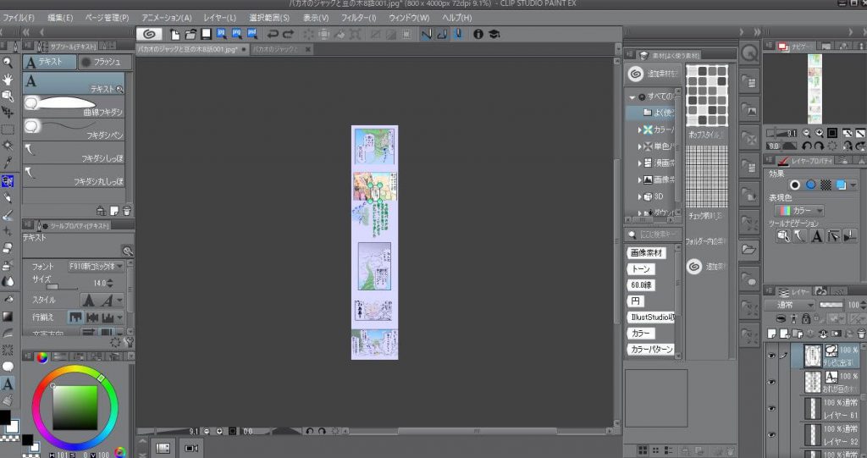Open the blending mode 通常 dropdown

click(x=790, y=305)
